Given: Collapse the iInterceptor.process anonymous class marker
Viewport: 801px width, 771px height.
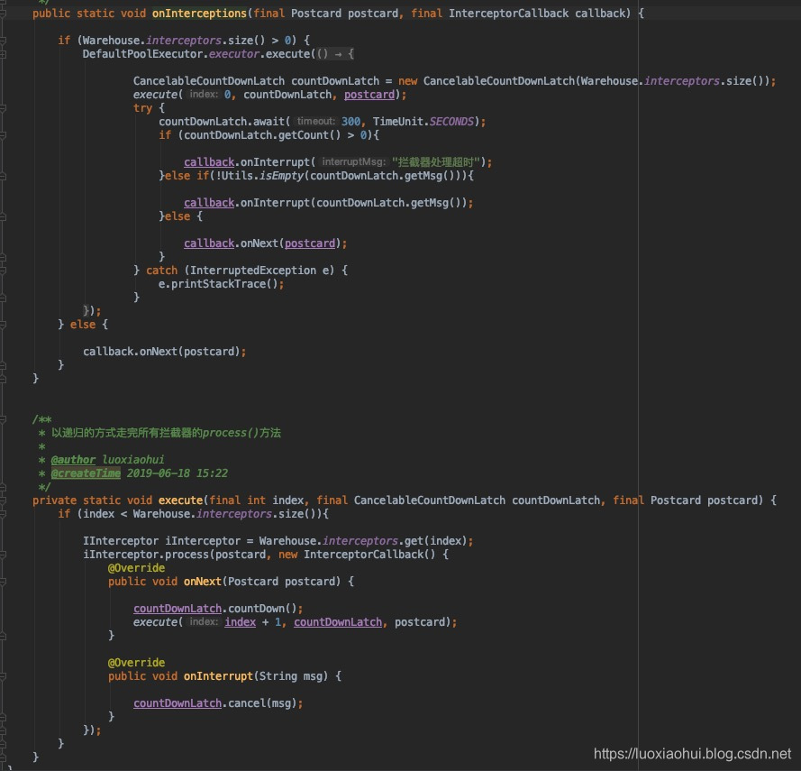Looking at the screenshot, I should [3, 555].
